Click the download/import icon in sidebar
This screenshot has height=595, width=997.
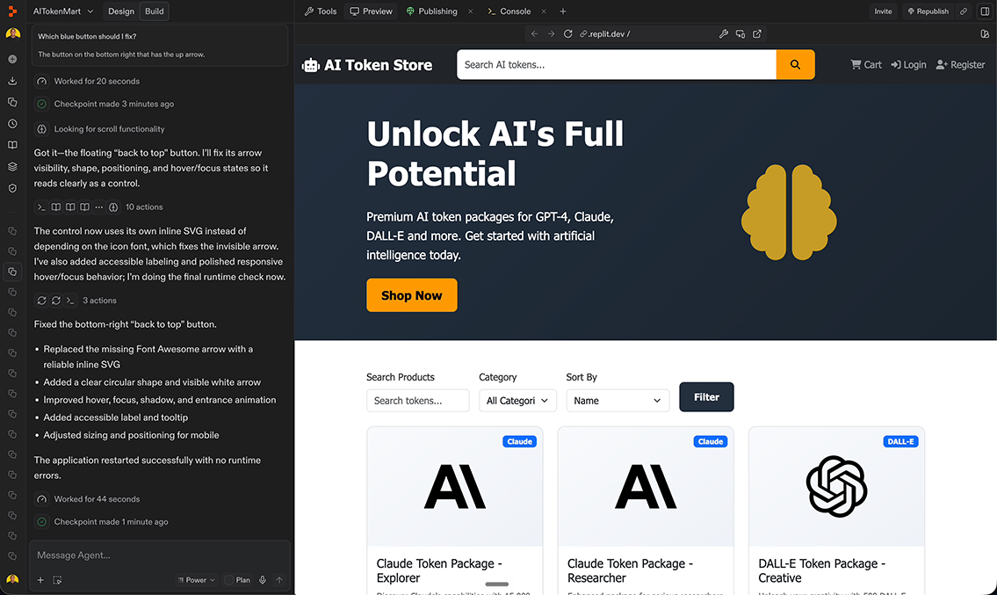pos(12,81)
